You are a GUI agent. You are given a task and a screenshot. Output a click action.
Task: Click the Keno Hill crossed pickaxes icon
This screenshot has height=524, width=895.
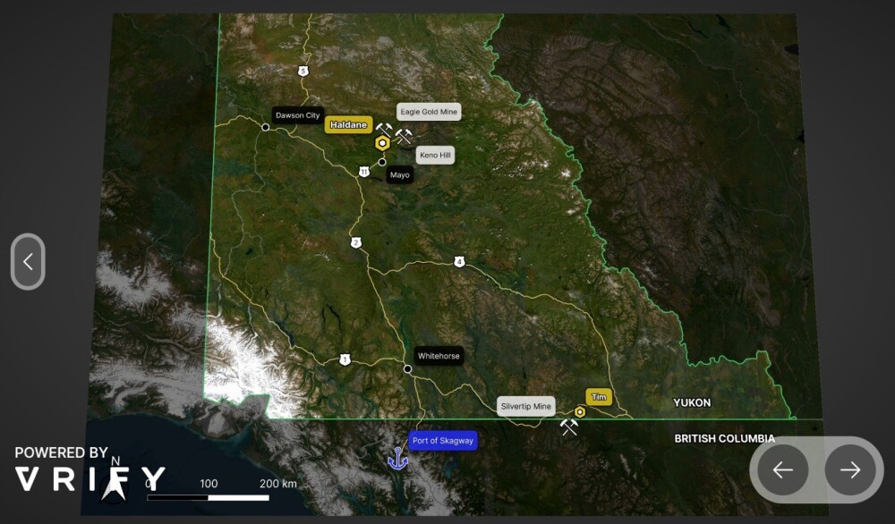pyautogui.click(x=404, y=136)
